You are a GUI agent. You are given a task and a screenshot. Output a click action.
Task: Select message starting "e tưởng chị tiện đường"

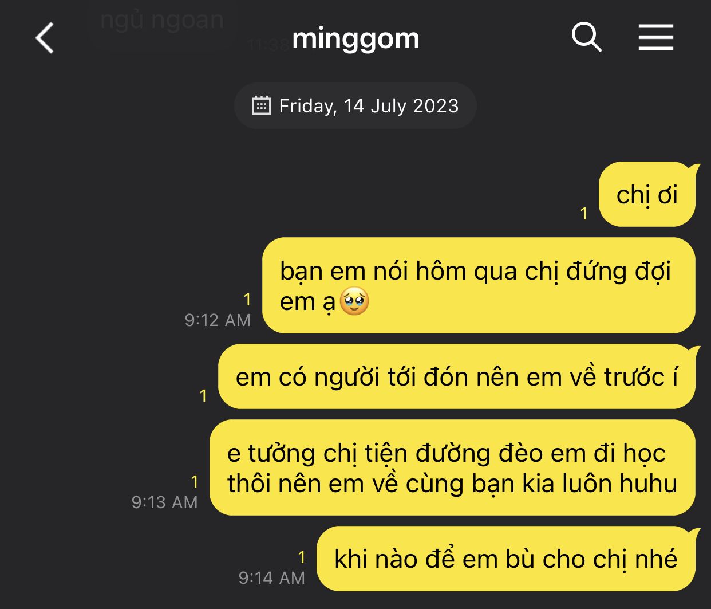point(452,467)
